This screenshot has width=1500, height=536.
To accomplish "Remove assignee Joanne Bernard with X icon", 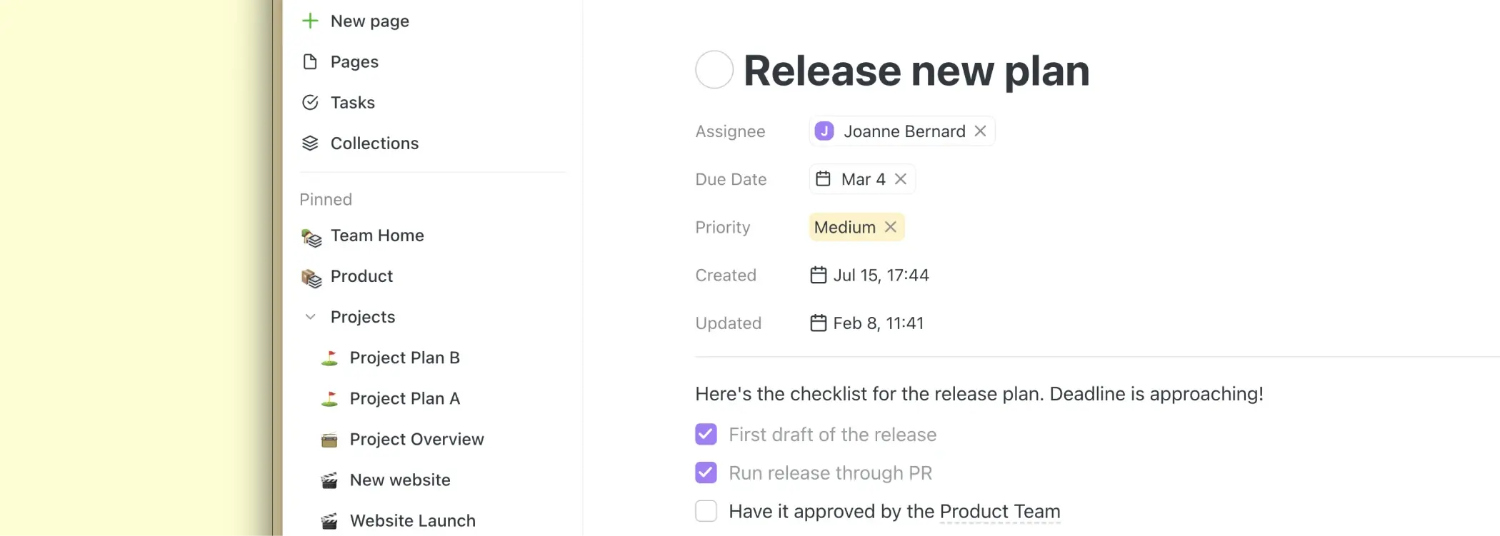I will [981, 131].
